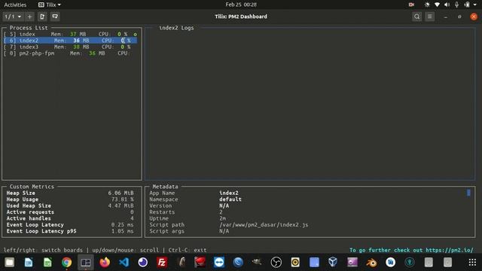Click the active Tilix icon in dock
Image resolution: width=482 pixels, height=271 pixels.
(86, 263)
